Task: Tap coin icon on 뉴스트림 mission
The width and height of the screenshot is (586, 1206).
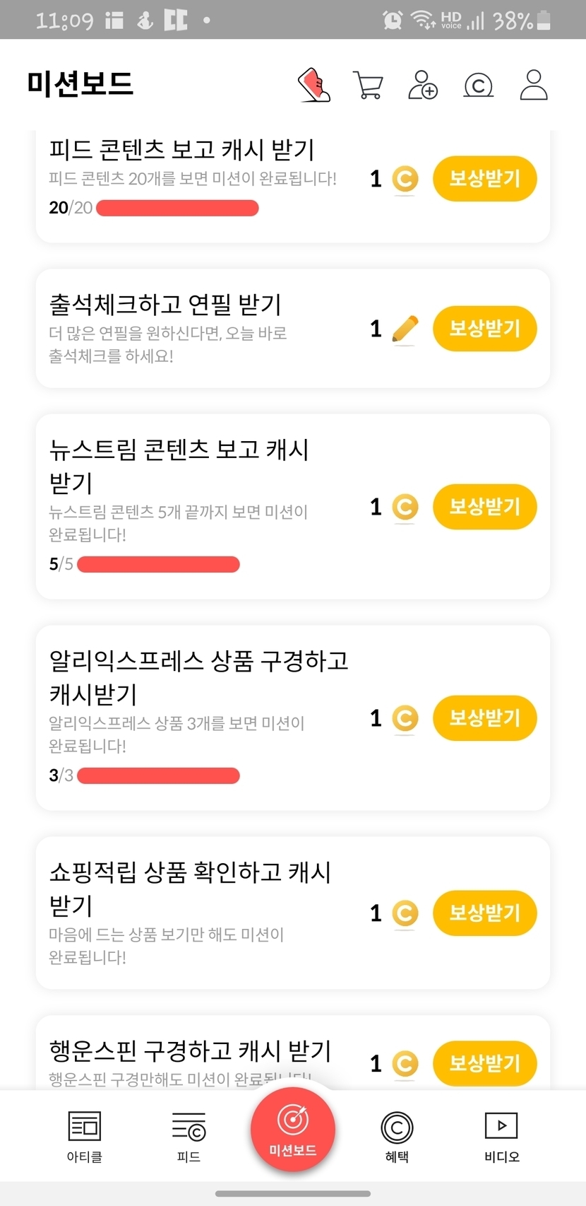Action: tap(405, 508)
